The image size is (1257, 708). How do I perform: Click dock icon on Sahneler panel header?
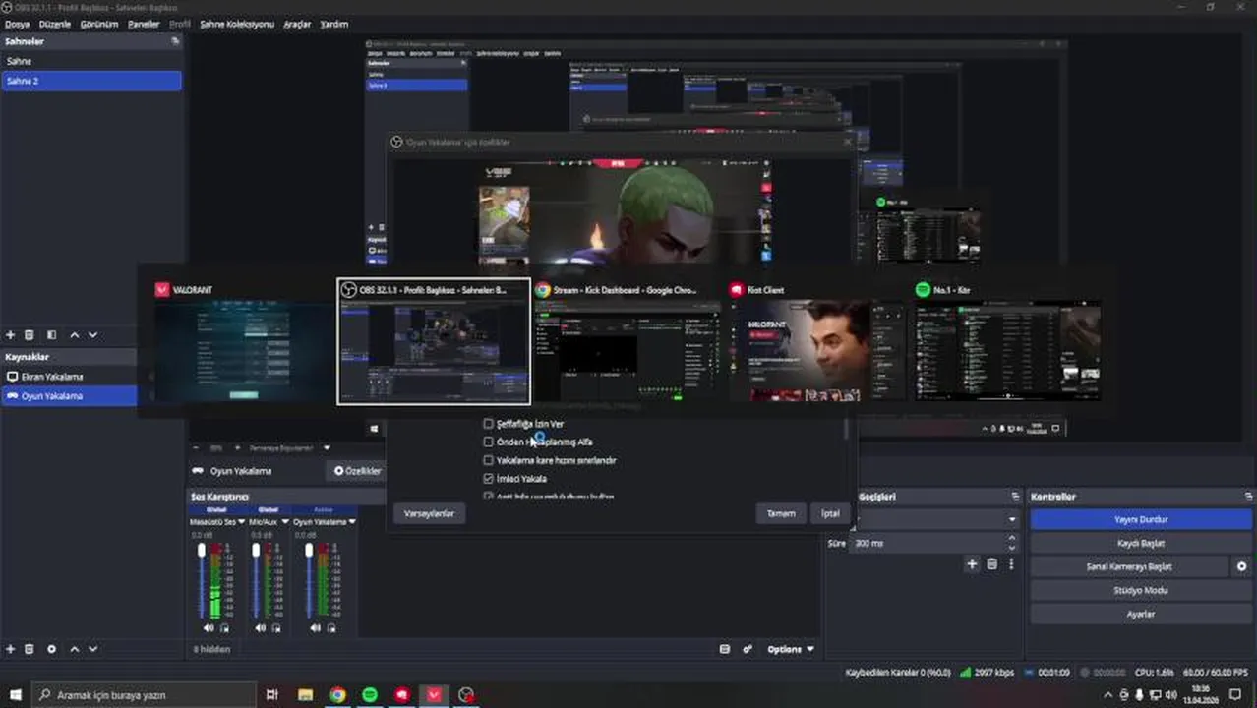click(175, 41)
